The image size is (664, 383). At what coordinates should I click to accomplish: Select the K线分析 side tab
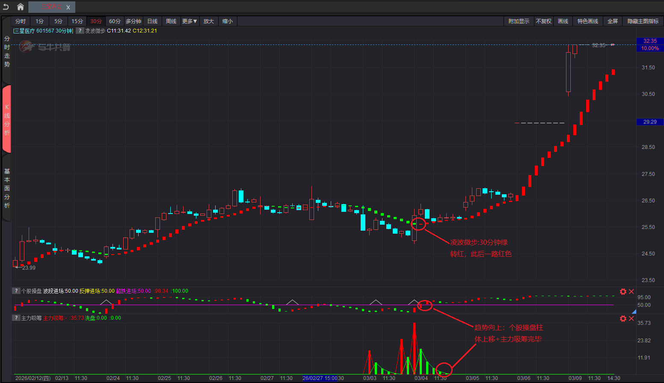6,119
